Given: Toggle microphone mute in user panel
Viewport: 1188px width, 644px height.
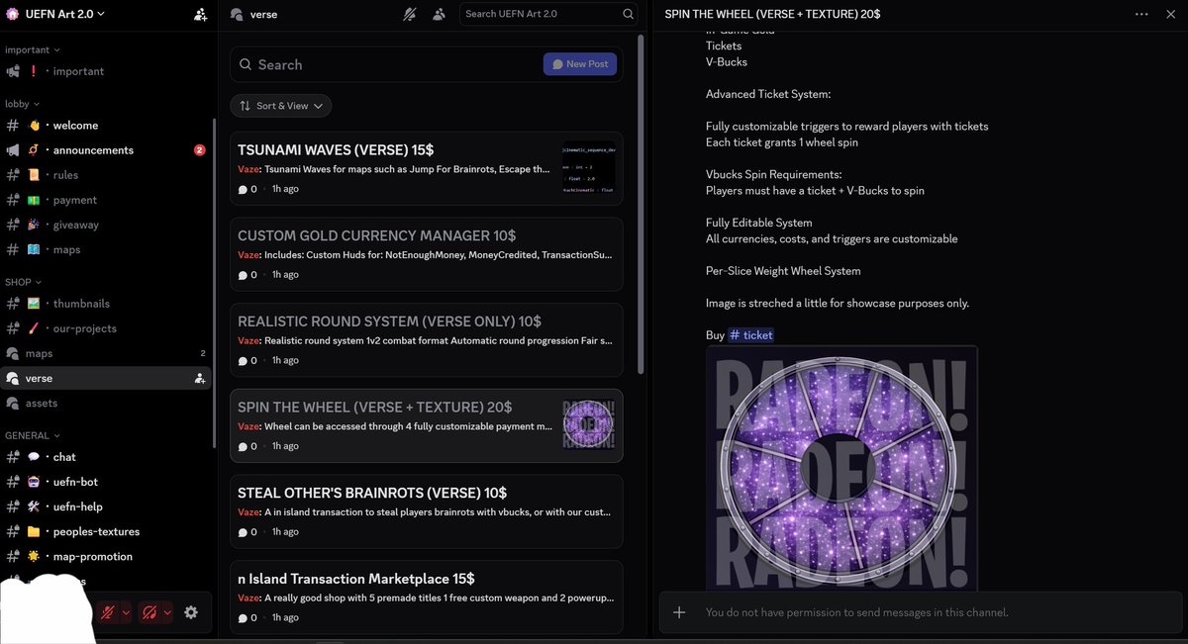Looking at the screenshot, I should point(108,612).
